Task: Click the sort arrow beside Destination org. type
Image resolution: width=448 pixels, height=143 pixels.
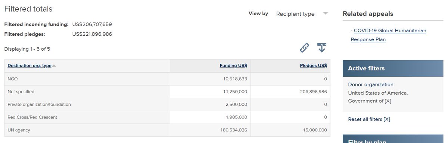Action: click(x=54, y=66)
